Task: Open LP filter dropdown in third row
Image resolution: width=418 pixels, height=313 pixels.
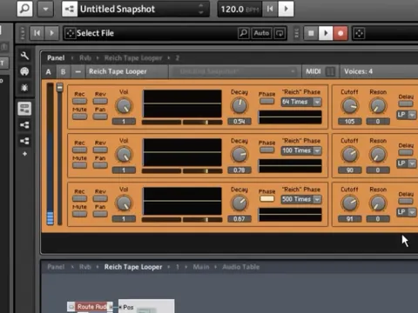Action: tap(407, 212)
